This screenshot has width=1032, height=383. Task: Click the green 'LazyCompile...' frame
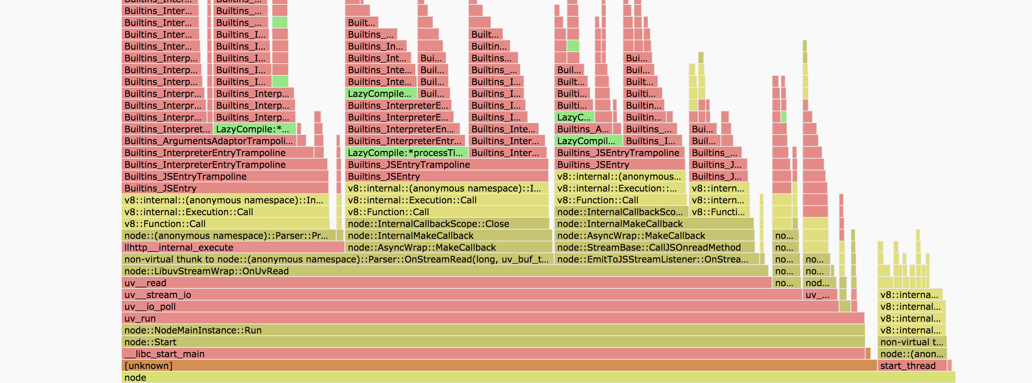point(381,94)
